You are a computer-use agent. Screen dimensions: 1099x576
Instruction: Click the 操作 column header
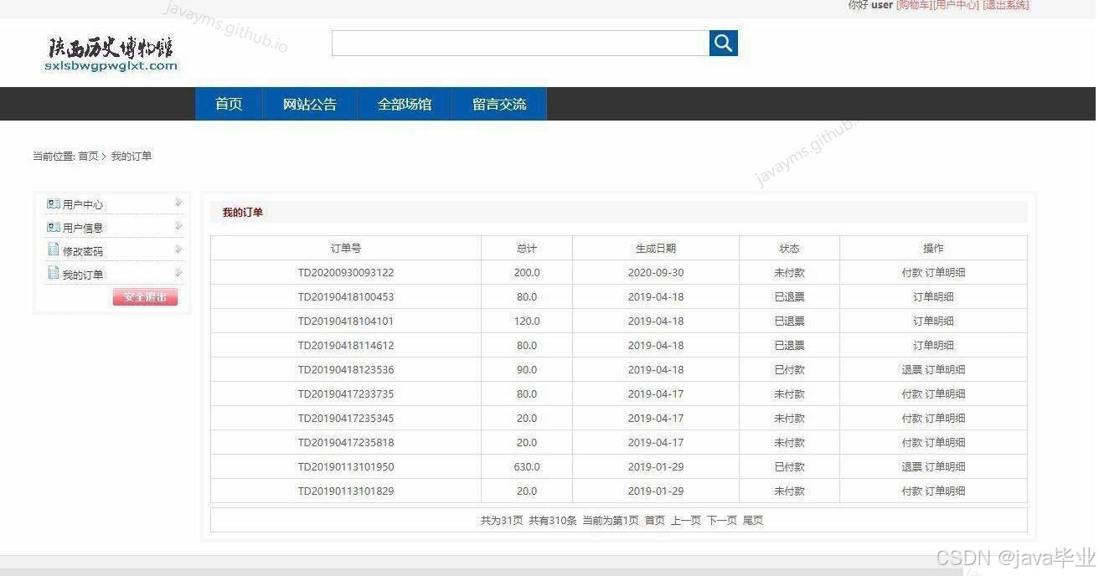[x=933, y=249]
